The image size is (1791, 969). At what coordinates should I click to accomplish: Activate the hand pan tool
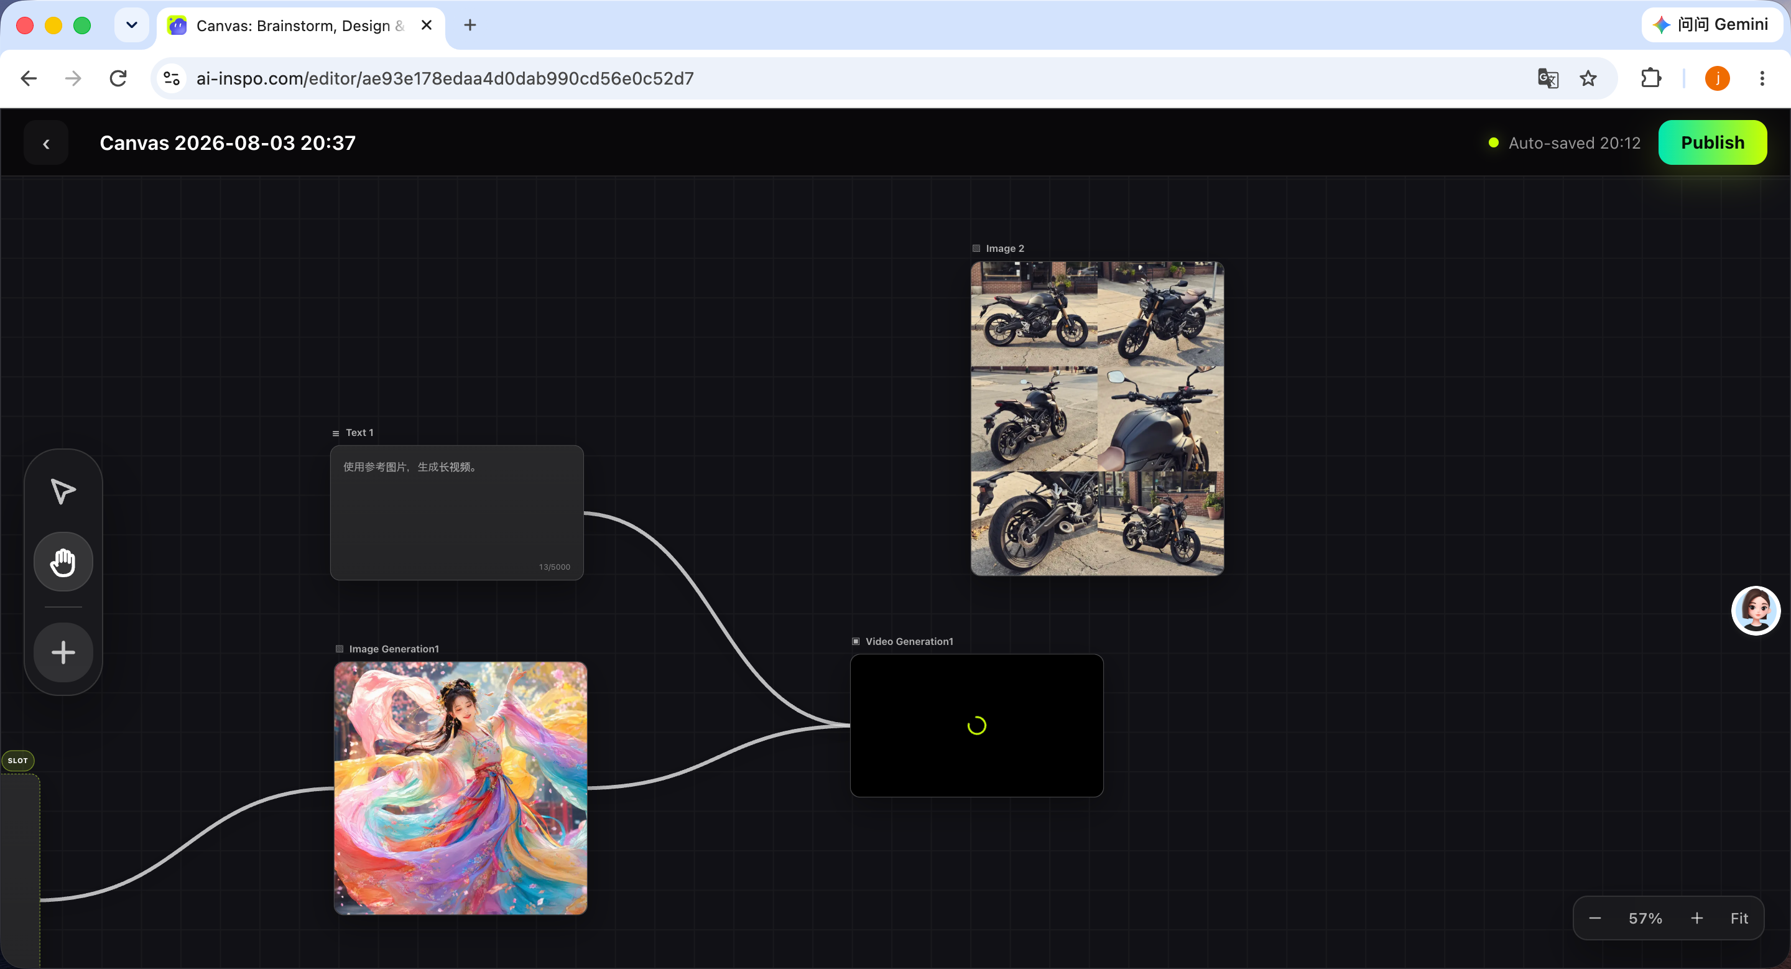tap(63, 562)
